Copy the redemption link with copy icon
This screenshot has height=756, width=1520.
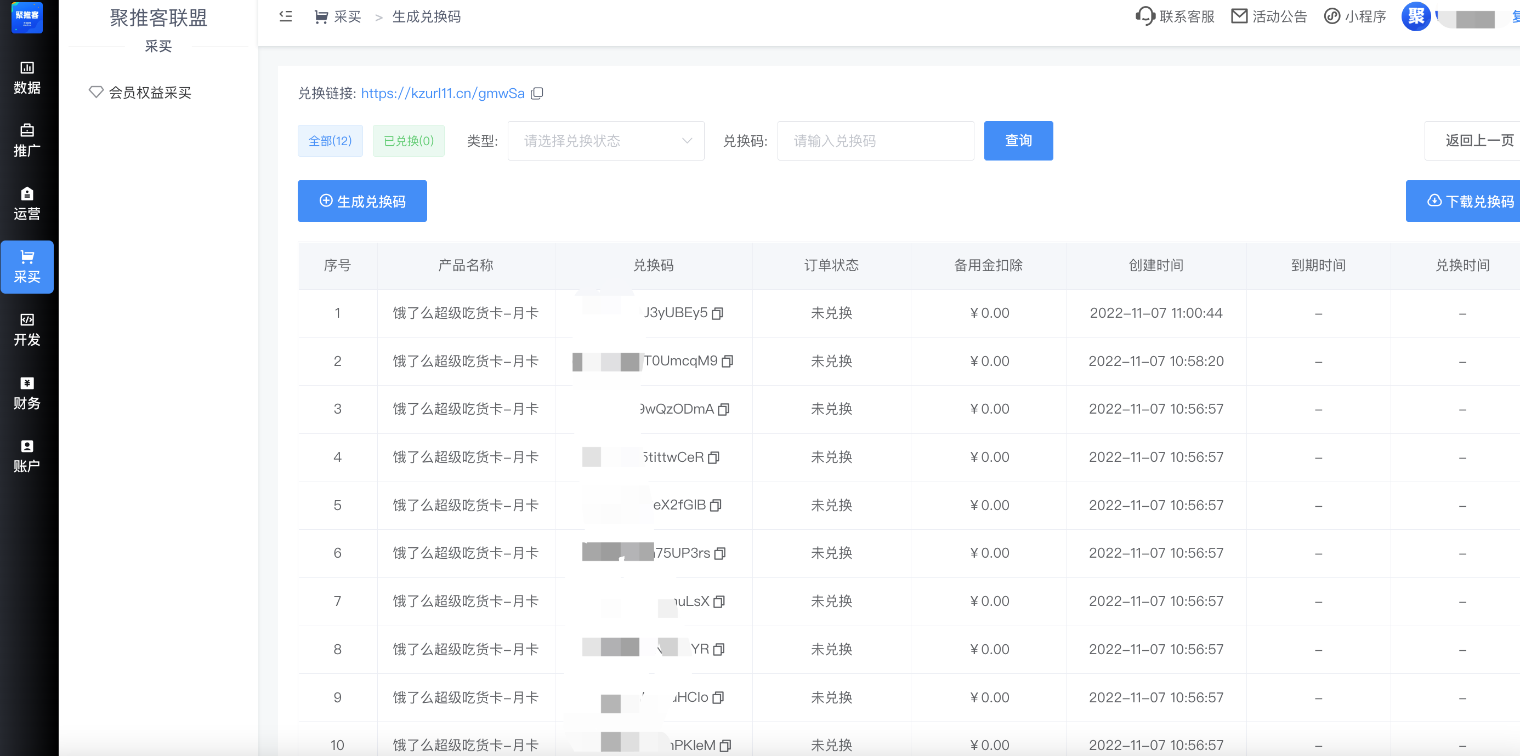tap(536, 93)
